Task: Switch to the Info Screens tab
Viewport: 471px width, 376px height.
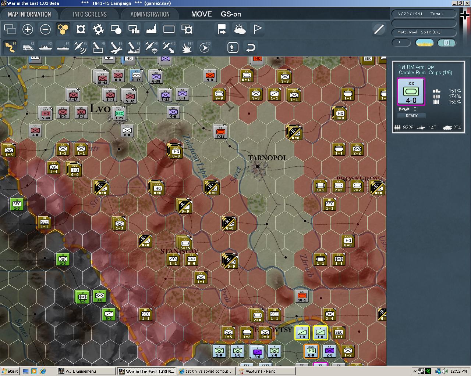Action: tap(89, 14)
